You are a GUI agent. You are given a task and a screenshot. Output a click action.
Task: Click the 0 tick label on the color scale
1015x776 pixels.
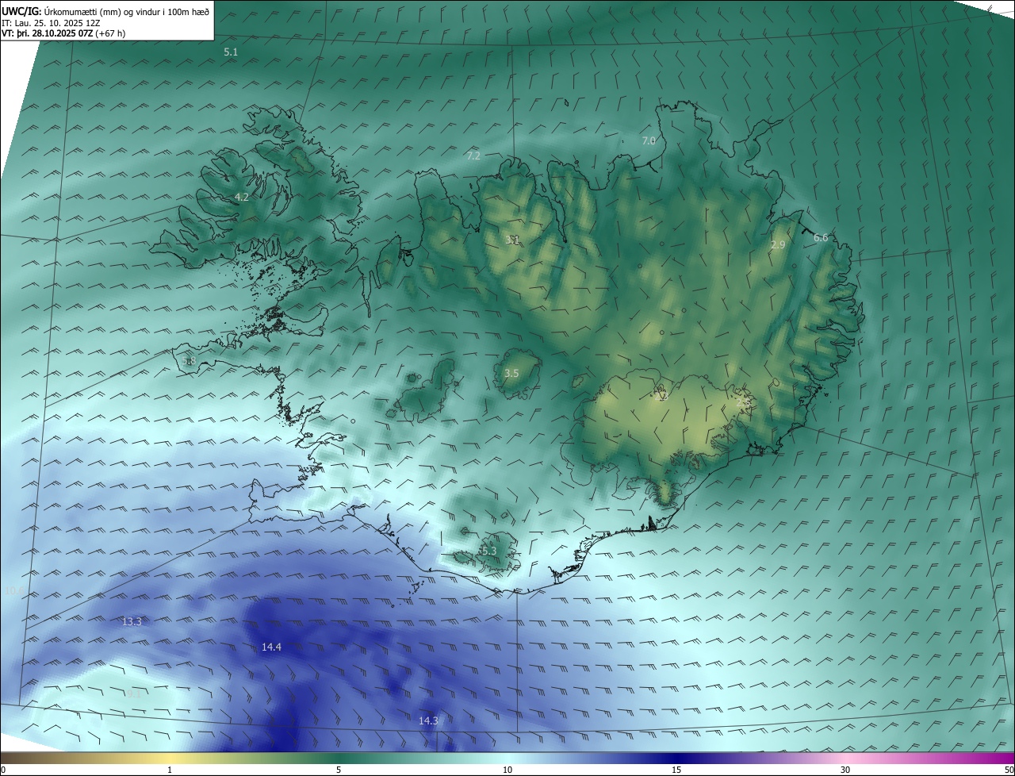click(x=2, y=770)
